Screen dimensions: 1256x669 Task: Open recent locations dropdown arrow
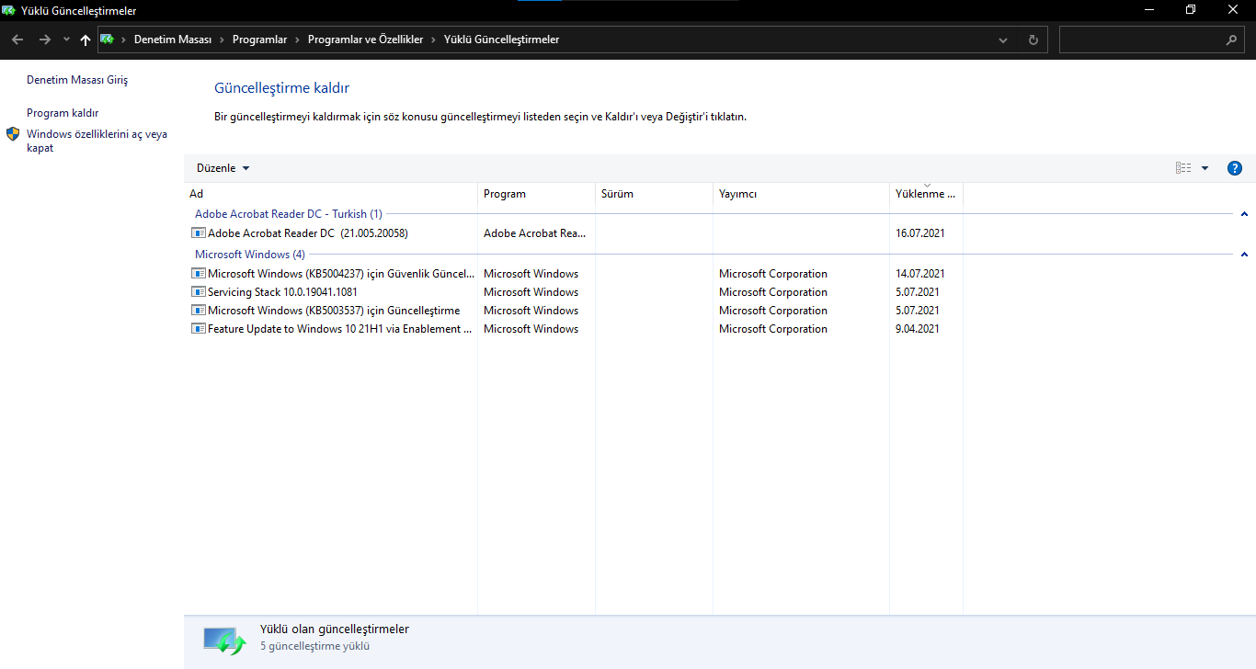click(x=66, y=40)
